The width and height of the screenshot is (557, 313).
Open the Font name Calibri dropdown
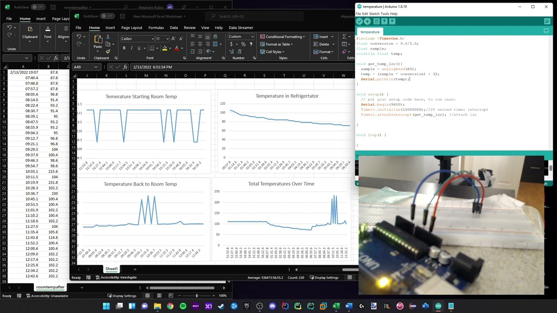pos(152,39)
